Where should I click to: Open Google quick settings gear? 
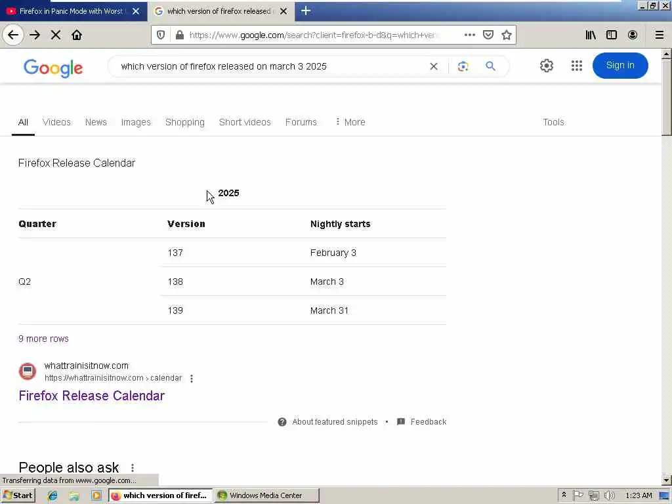(547, 66)
